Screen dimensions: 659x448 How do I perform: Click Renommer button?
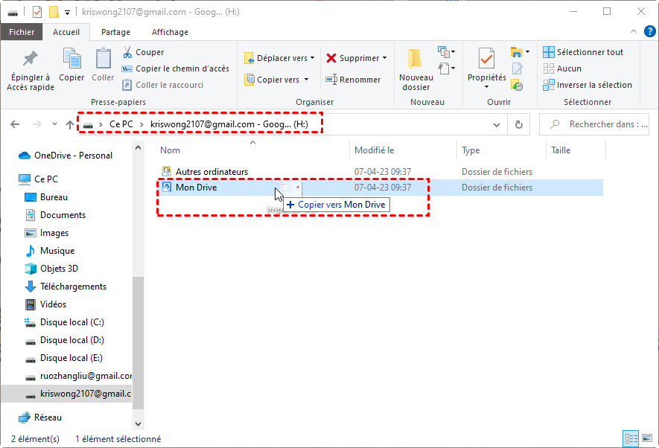(x=353, y=80)
